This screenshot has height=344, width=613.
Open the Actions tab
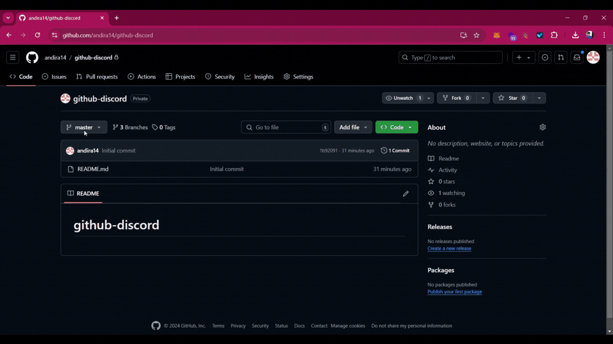tap(142, 77)
